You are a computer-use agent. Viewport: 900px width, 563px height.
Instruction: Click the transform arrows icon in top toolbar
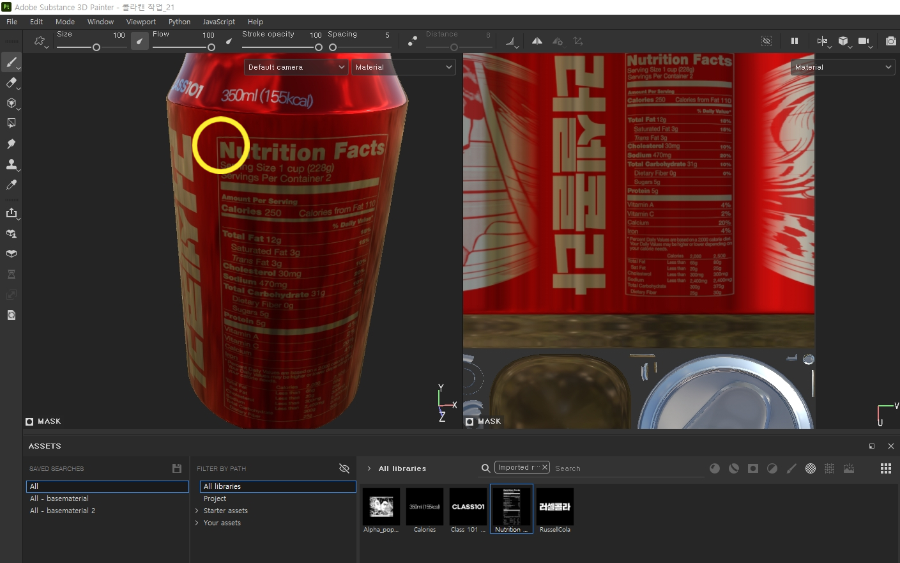[x=578, y=41]
